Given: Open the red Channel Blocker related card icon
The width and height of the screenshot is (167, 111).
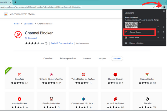Looking at the screenshot, I should 115,75.
